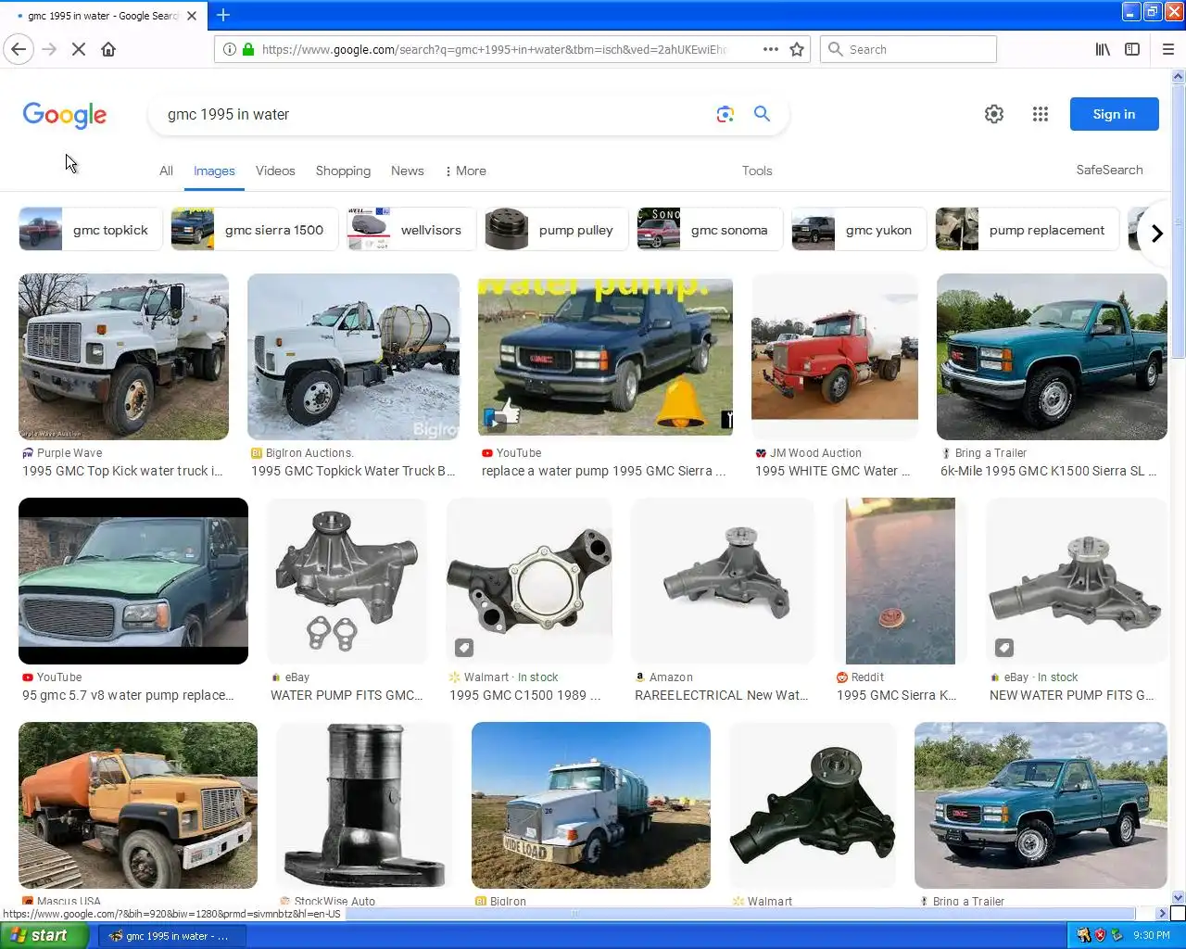This screenshot has height=949, width=1186.
Task: Switch to the Shopping tab
Action: click(343, 171)
